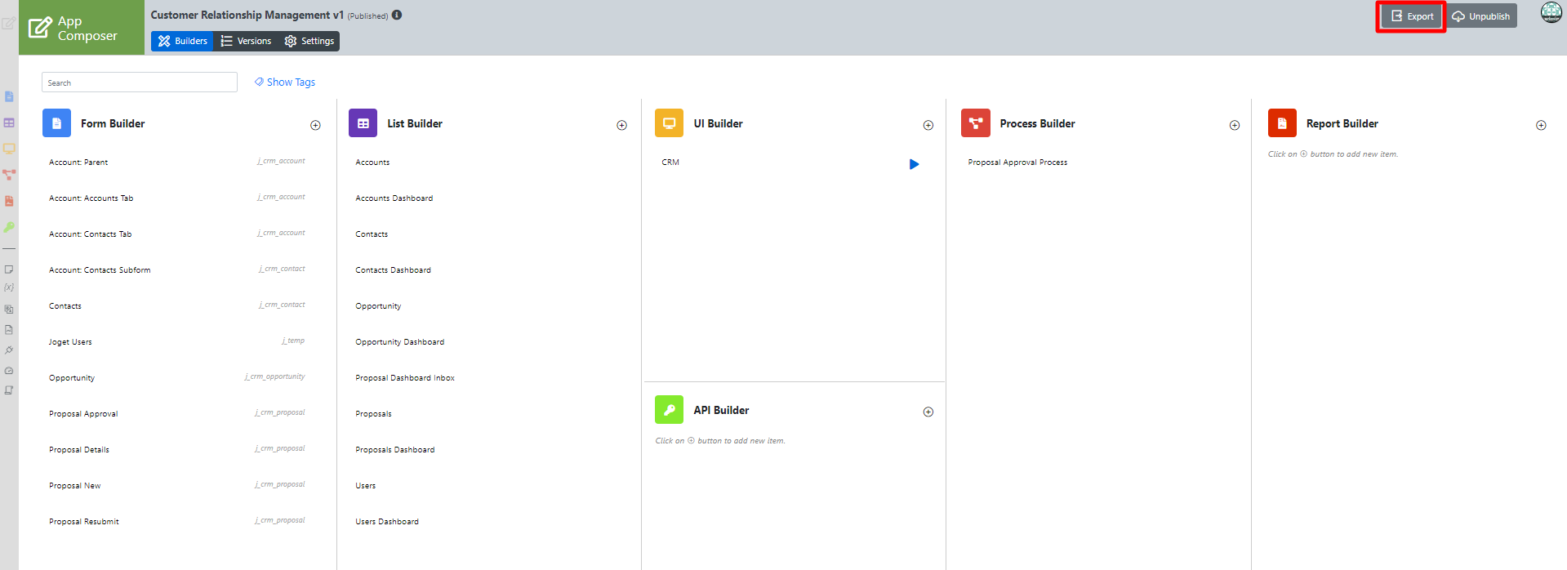Open the Account: Parent form
Screen dimensions: 1567x570
tap(78, 163)
